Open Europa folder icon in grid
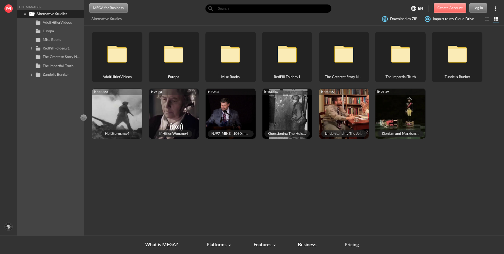504x254 pixels. tap(173, 54)
